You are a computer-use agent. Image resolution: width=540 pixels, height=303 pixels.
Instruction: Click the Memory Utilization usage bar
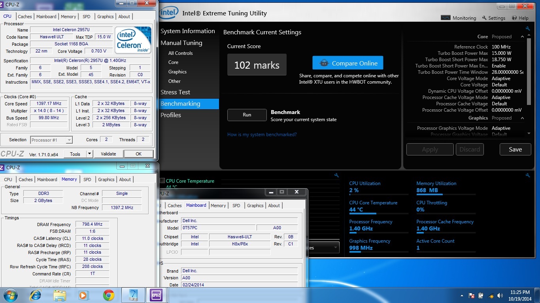tap(446, 195)
